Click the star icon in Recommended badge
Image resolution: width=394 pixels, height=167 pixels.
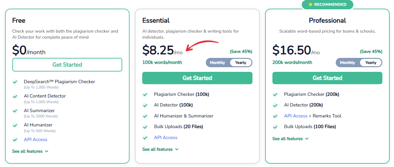(310, 5)
